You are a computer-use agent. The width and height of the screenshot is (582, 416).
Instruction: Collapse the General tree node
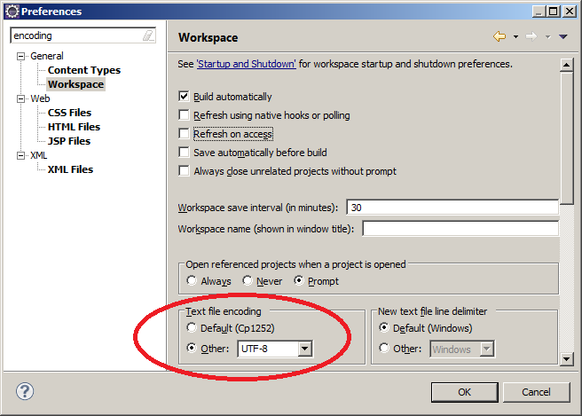coord(21,56)
